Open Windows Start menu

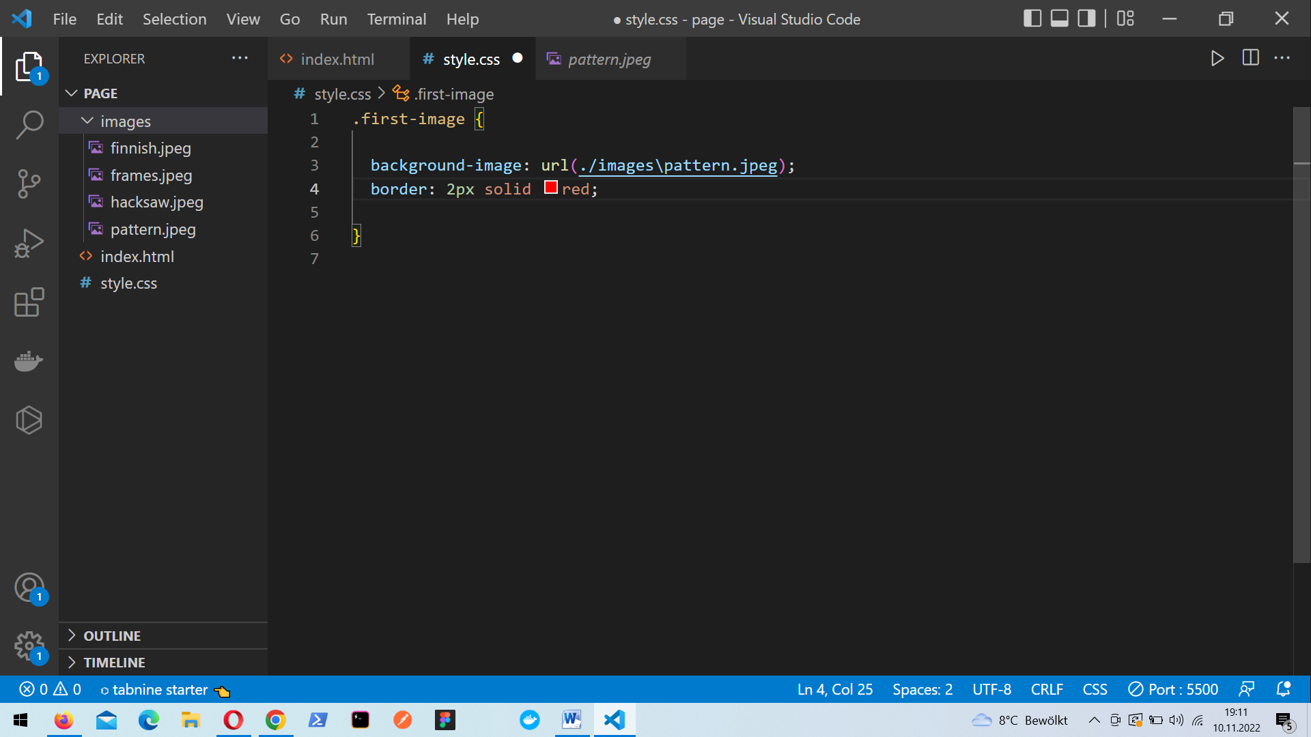[20, 720]
